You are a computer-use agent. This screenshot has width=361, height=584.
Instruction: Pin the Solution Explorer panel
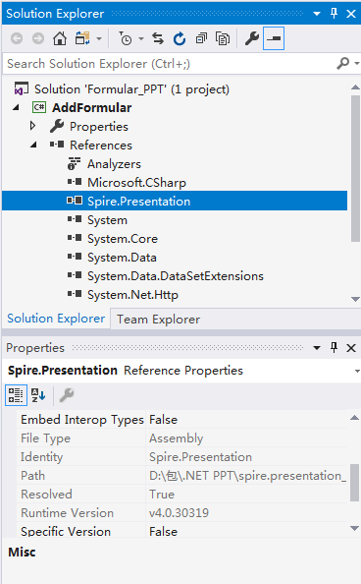[334, 14]
